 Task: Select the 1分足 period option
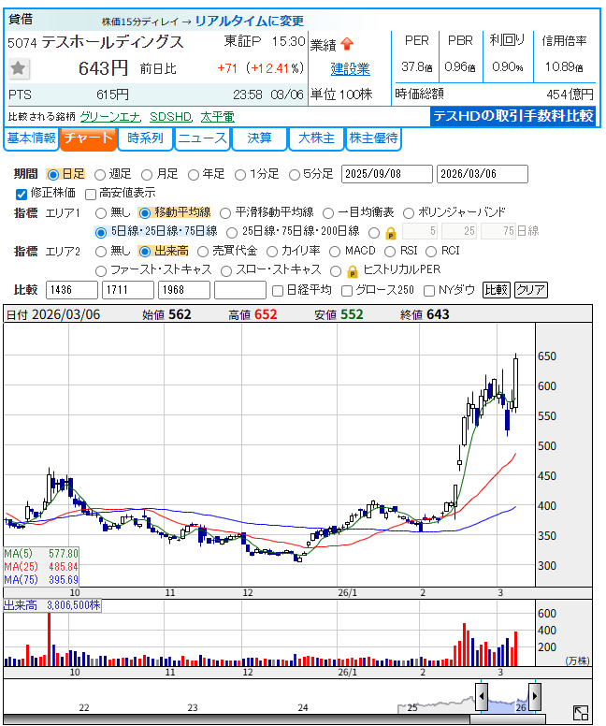tap(240, 175)
